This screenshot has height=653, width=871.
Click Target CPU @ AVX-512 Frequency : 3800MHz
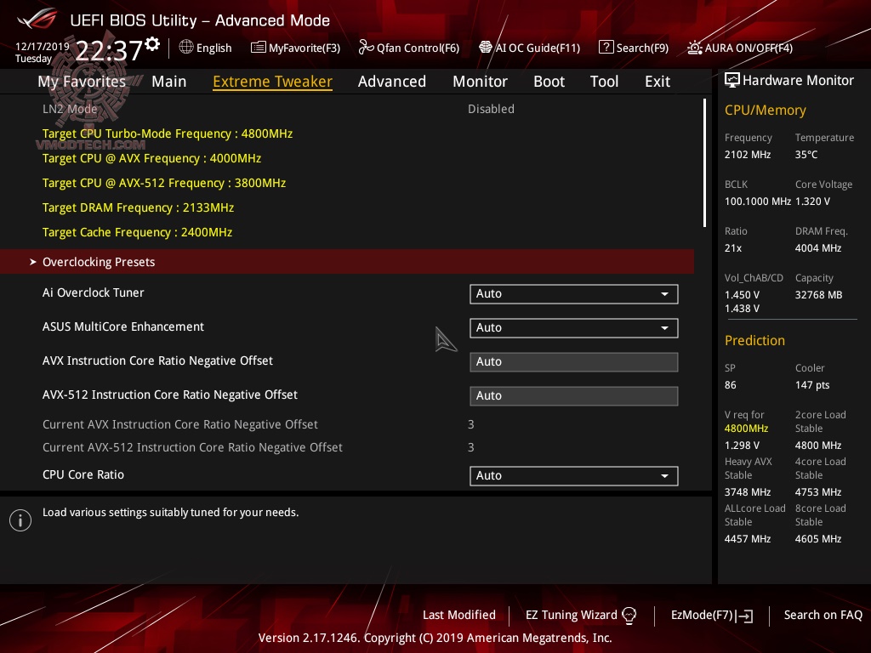[x=164, y=183]
